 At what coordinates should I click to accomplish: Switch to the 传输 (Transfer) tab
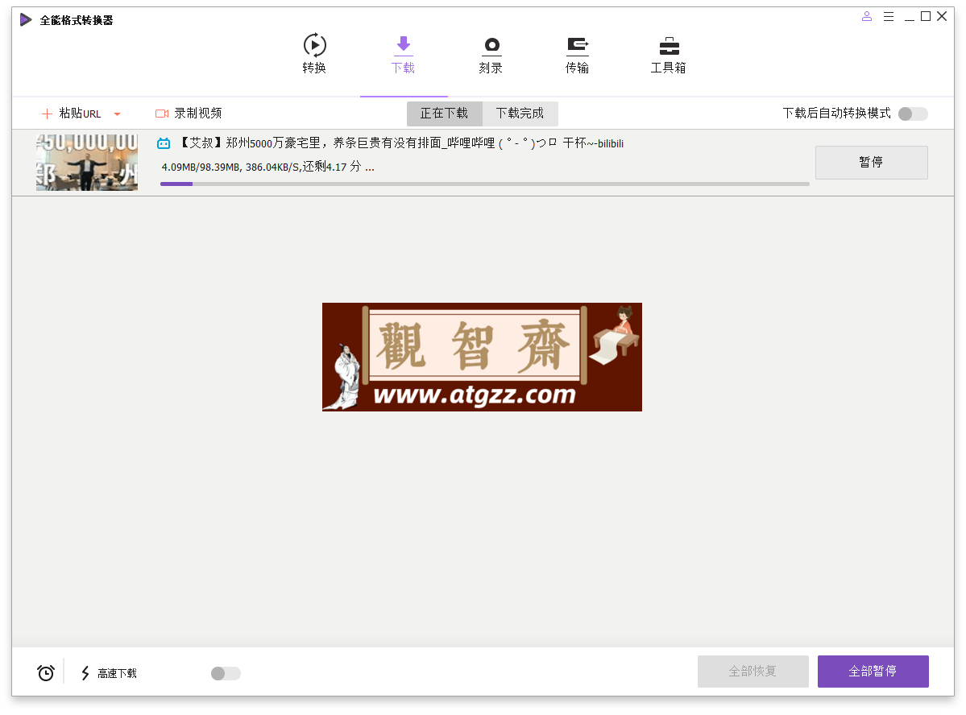coord(577,54)
